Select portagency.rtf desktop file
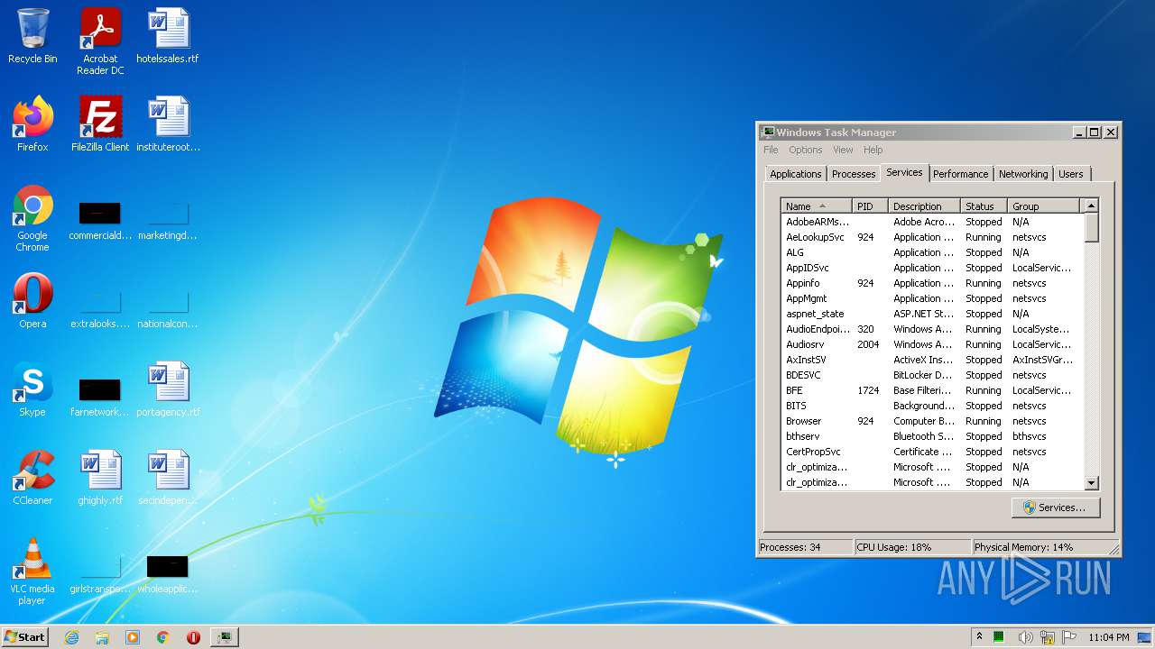Screen dimensions: 1155x649 tap(168, 389)
